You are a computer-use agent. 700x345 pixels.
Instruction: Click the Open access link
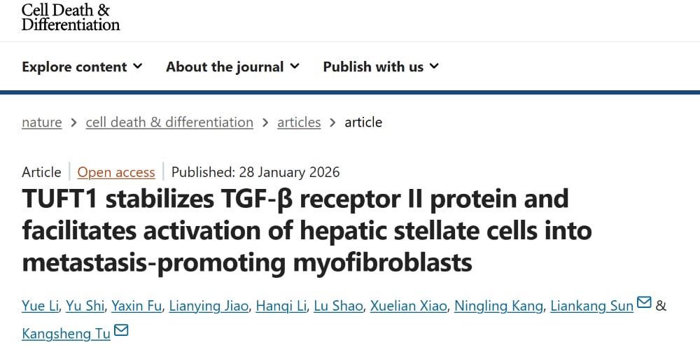tap(116, 172)
